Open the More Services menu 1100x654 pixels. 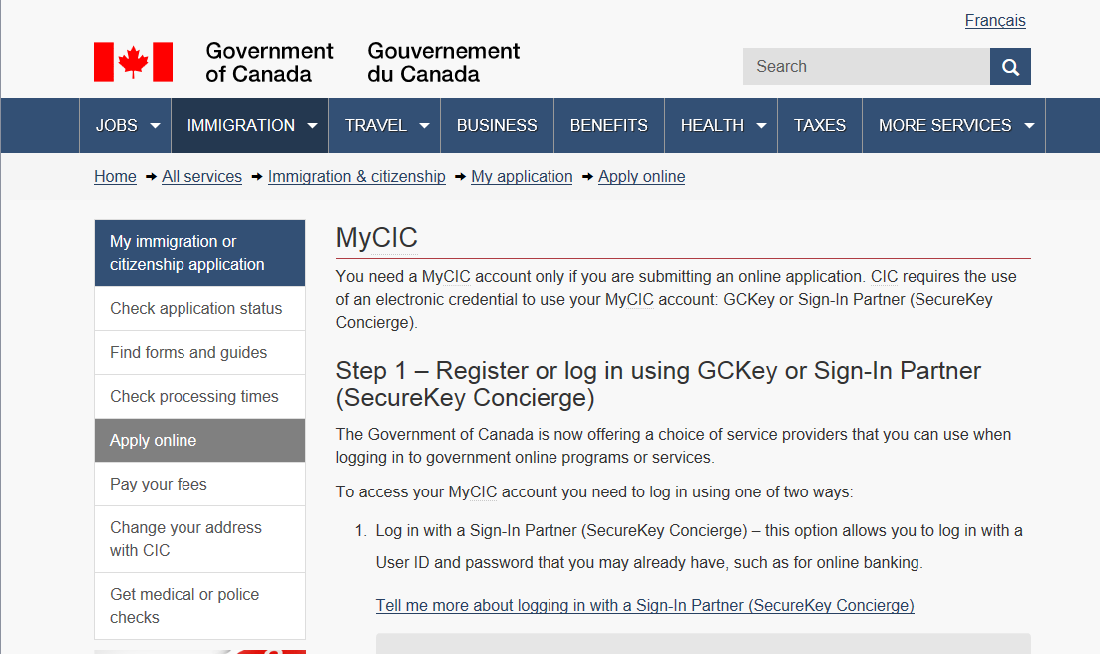(953, 125)
